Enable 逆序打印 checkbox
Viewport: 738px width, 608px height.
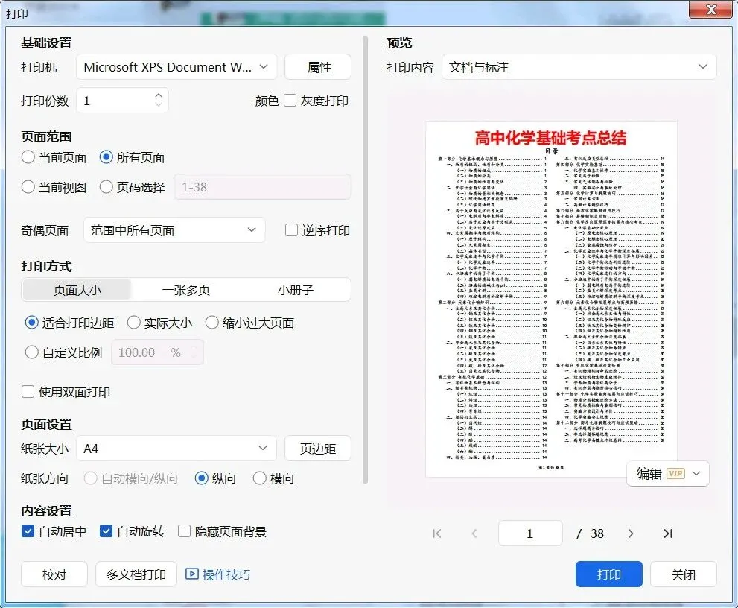[x=291, y=229]
